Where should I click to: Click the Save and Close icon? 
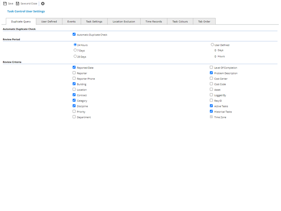click(18, 3)
